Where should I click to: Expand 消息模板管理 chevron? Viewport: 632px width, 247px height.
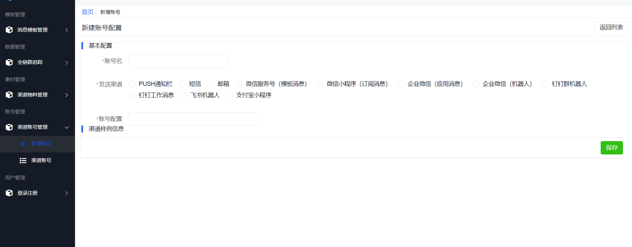tap(67, 30)
